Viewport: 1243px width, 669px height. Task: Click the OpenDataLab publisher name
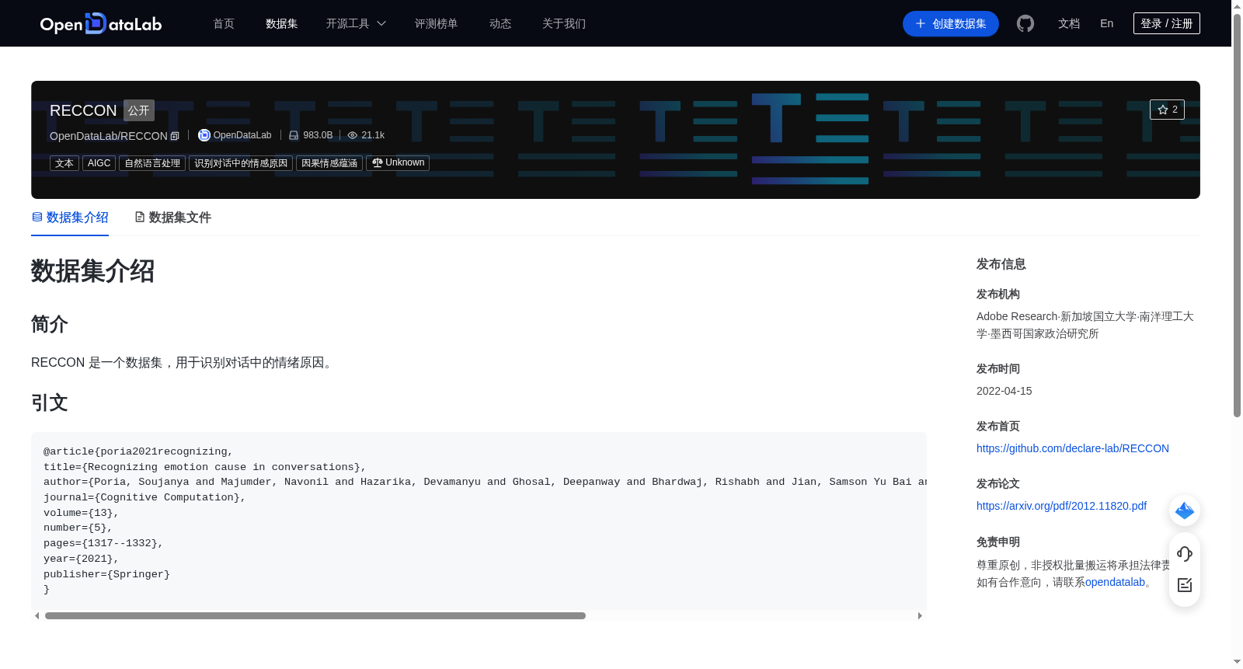click(x=242, y=135)
